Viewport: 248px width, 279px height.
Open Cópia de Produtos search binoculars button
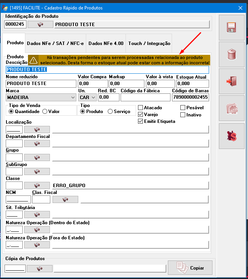tap(40, 268)
